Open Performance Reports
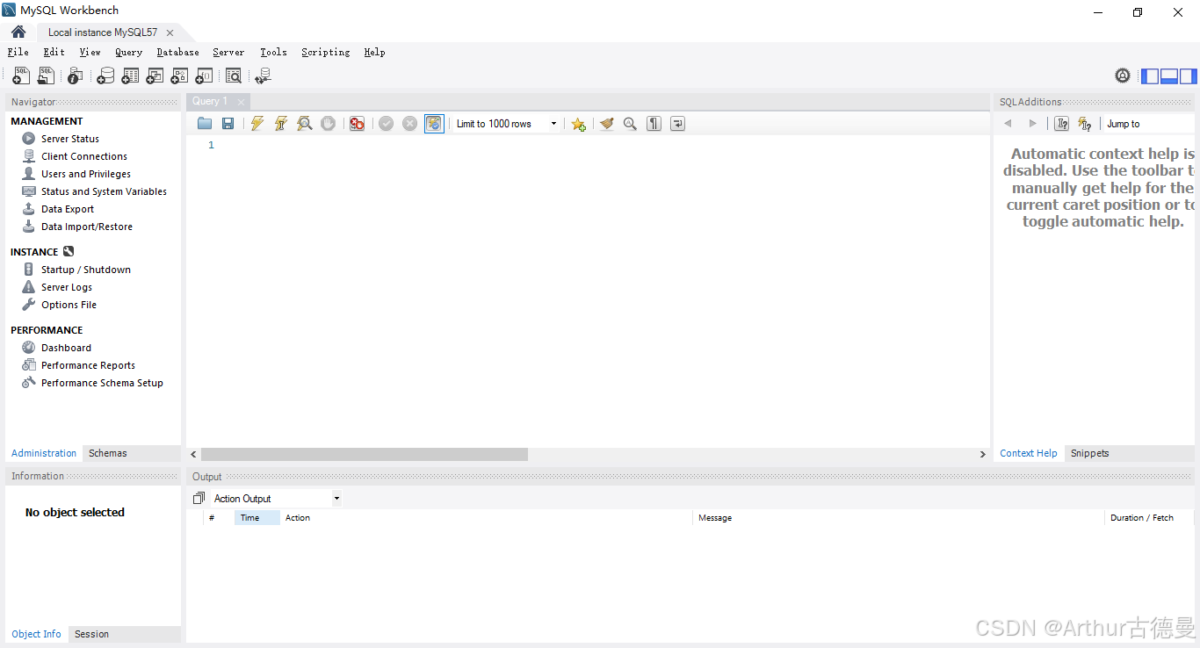The width and height of the screenshot is (1200, 648). 88,365
